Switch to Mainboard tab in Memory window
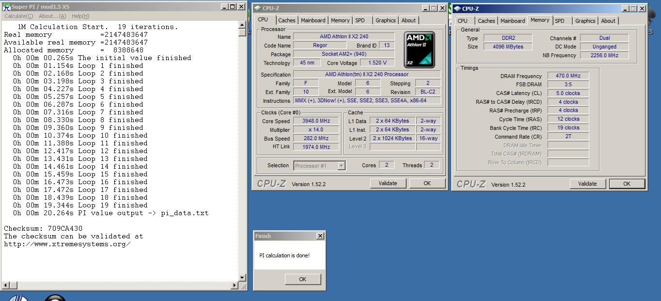This screenshot has width=661, height=301. coord(513,21)
